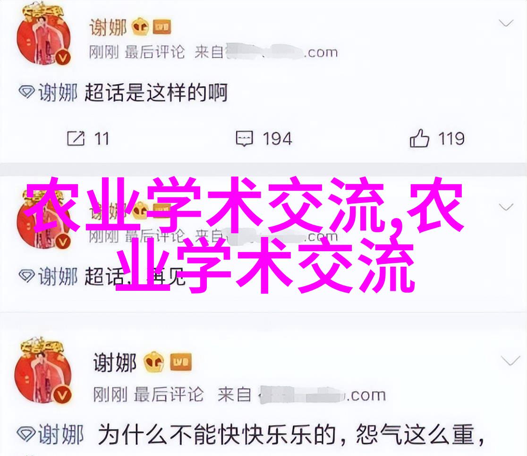Click the crown badge beside first 谢娜 name
Viewport: 527px width, 456px height.
point(140,27)
